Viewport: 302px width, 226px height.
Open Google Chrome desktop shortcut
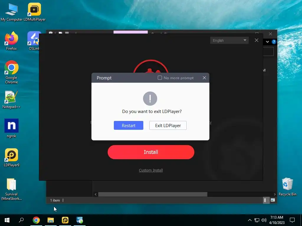(12, 72)
